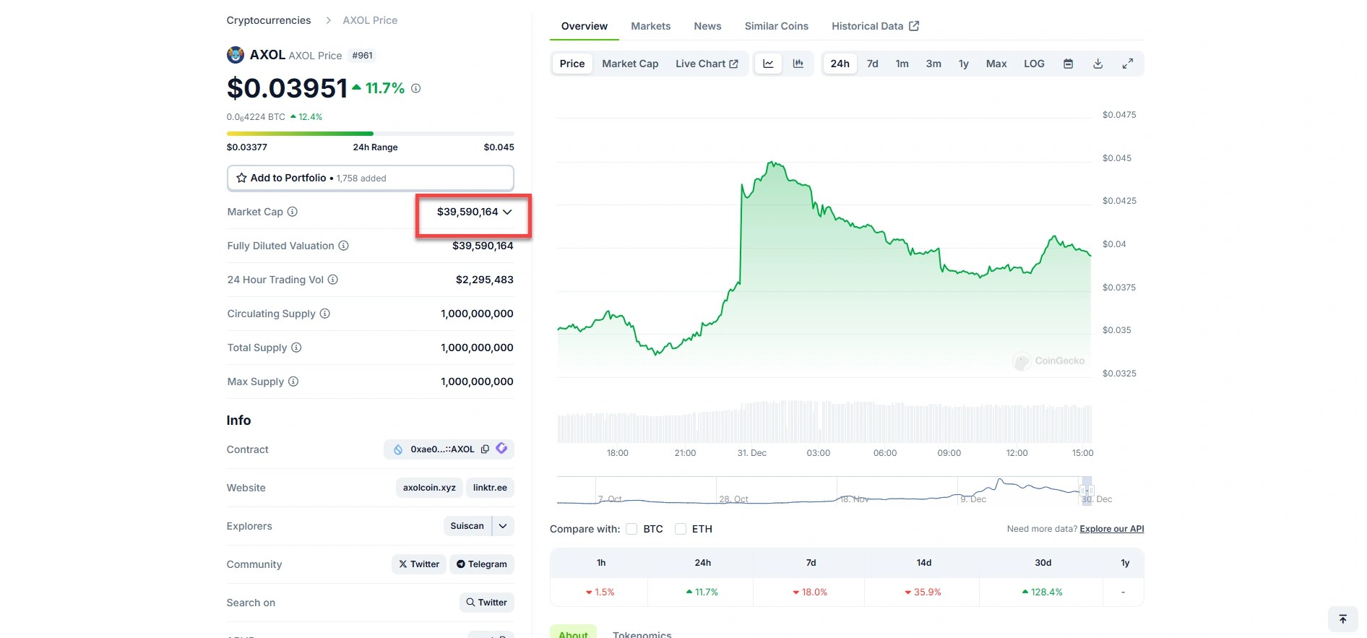Open the calendar date range picker
Viewport: 1367px width, 638px height.
[x=1068, y=64]
